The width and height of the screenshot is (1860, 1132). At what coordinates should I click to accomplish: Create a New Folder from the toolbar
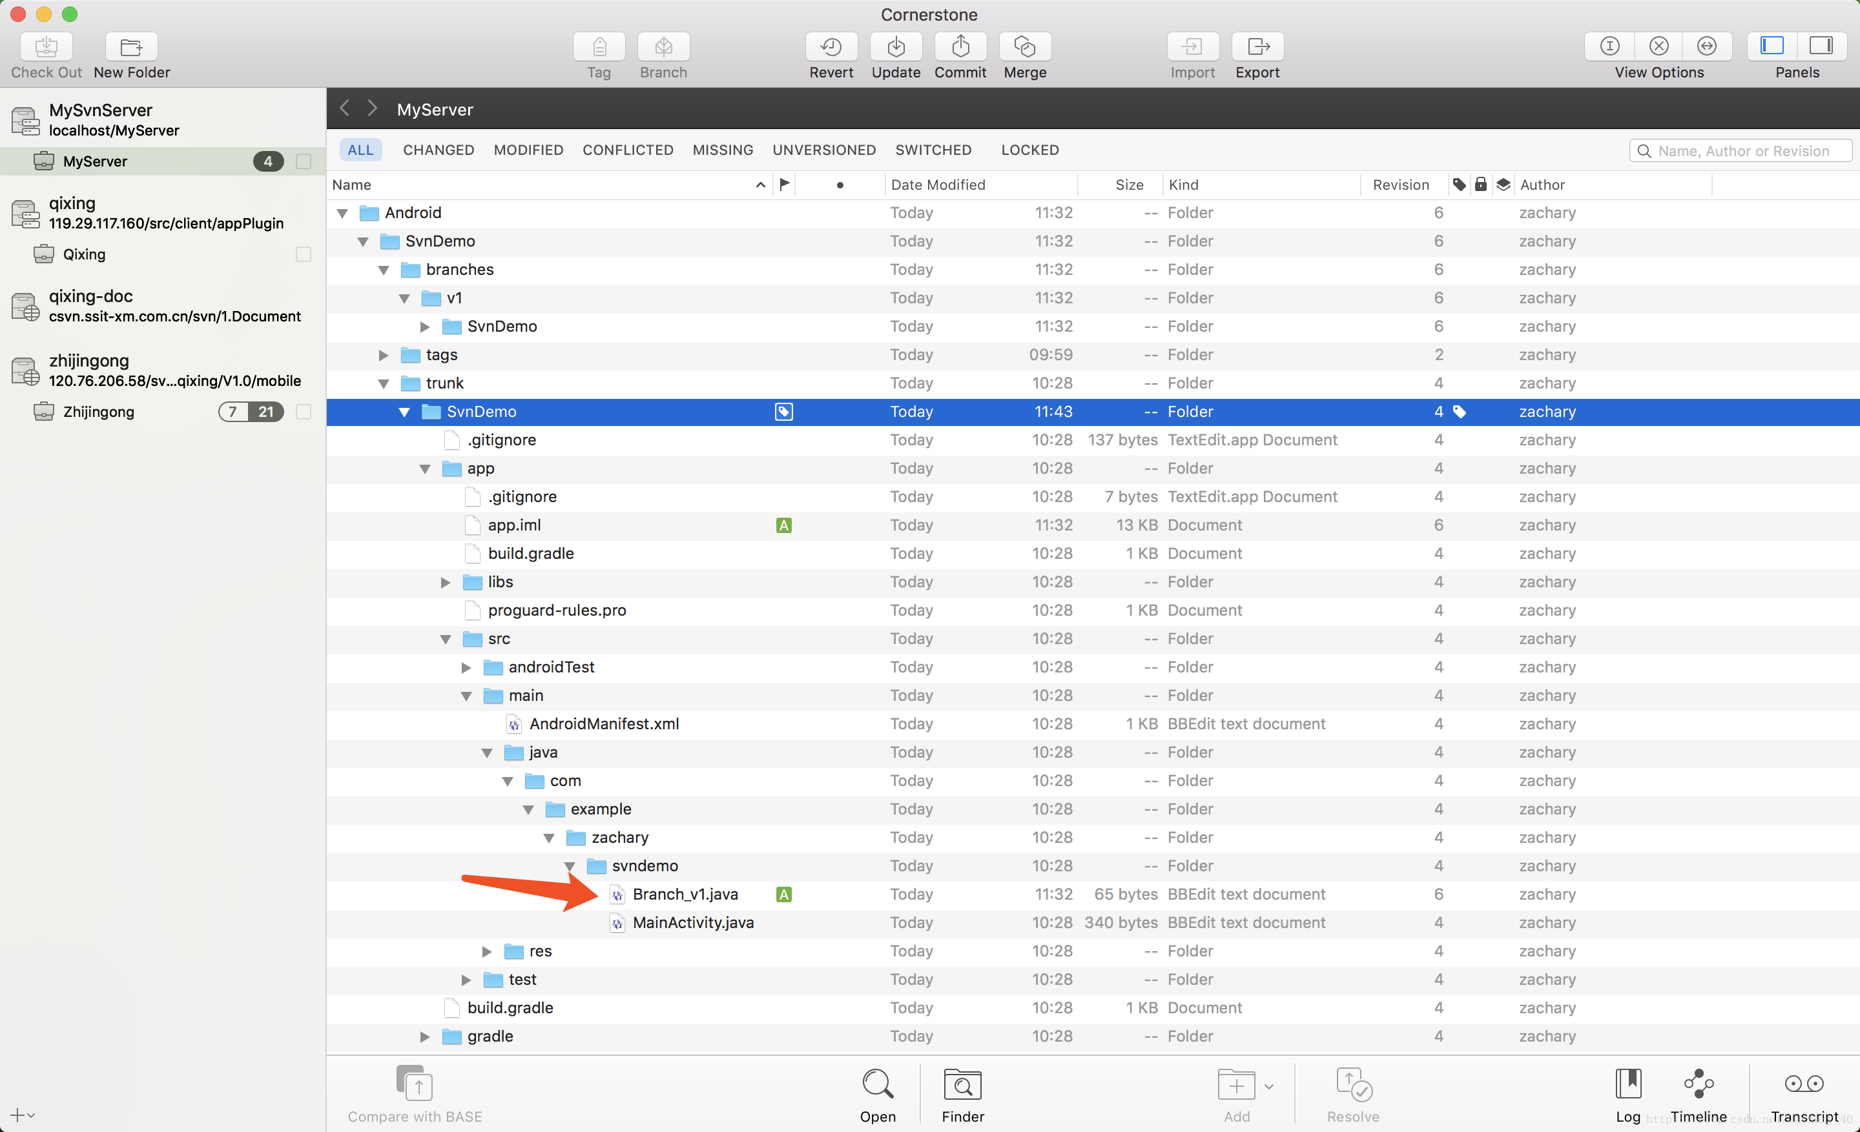pyautogui.click(x=131, y=46)
